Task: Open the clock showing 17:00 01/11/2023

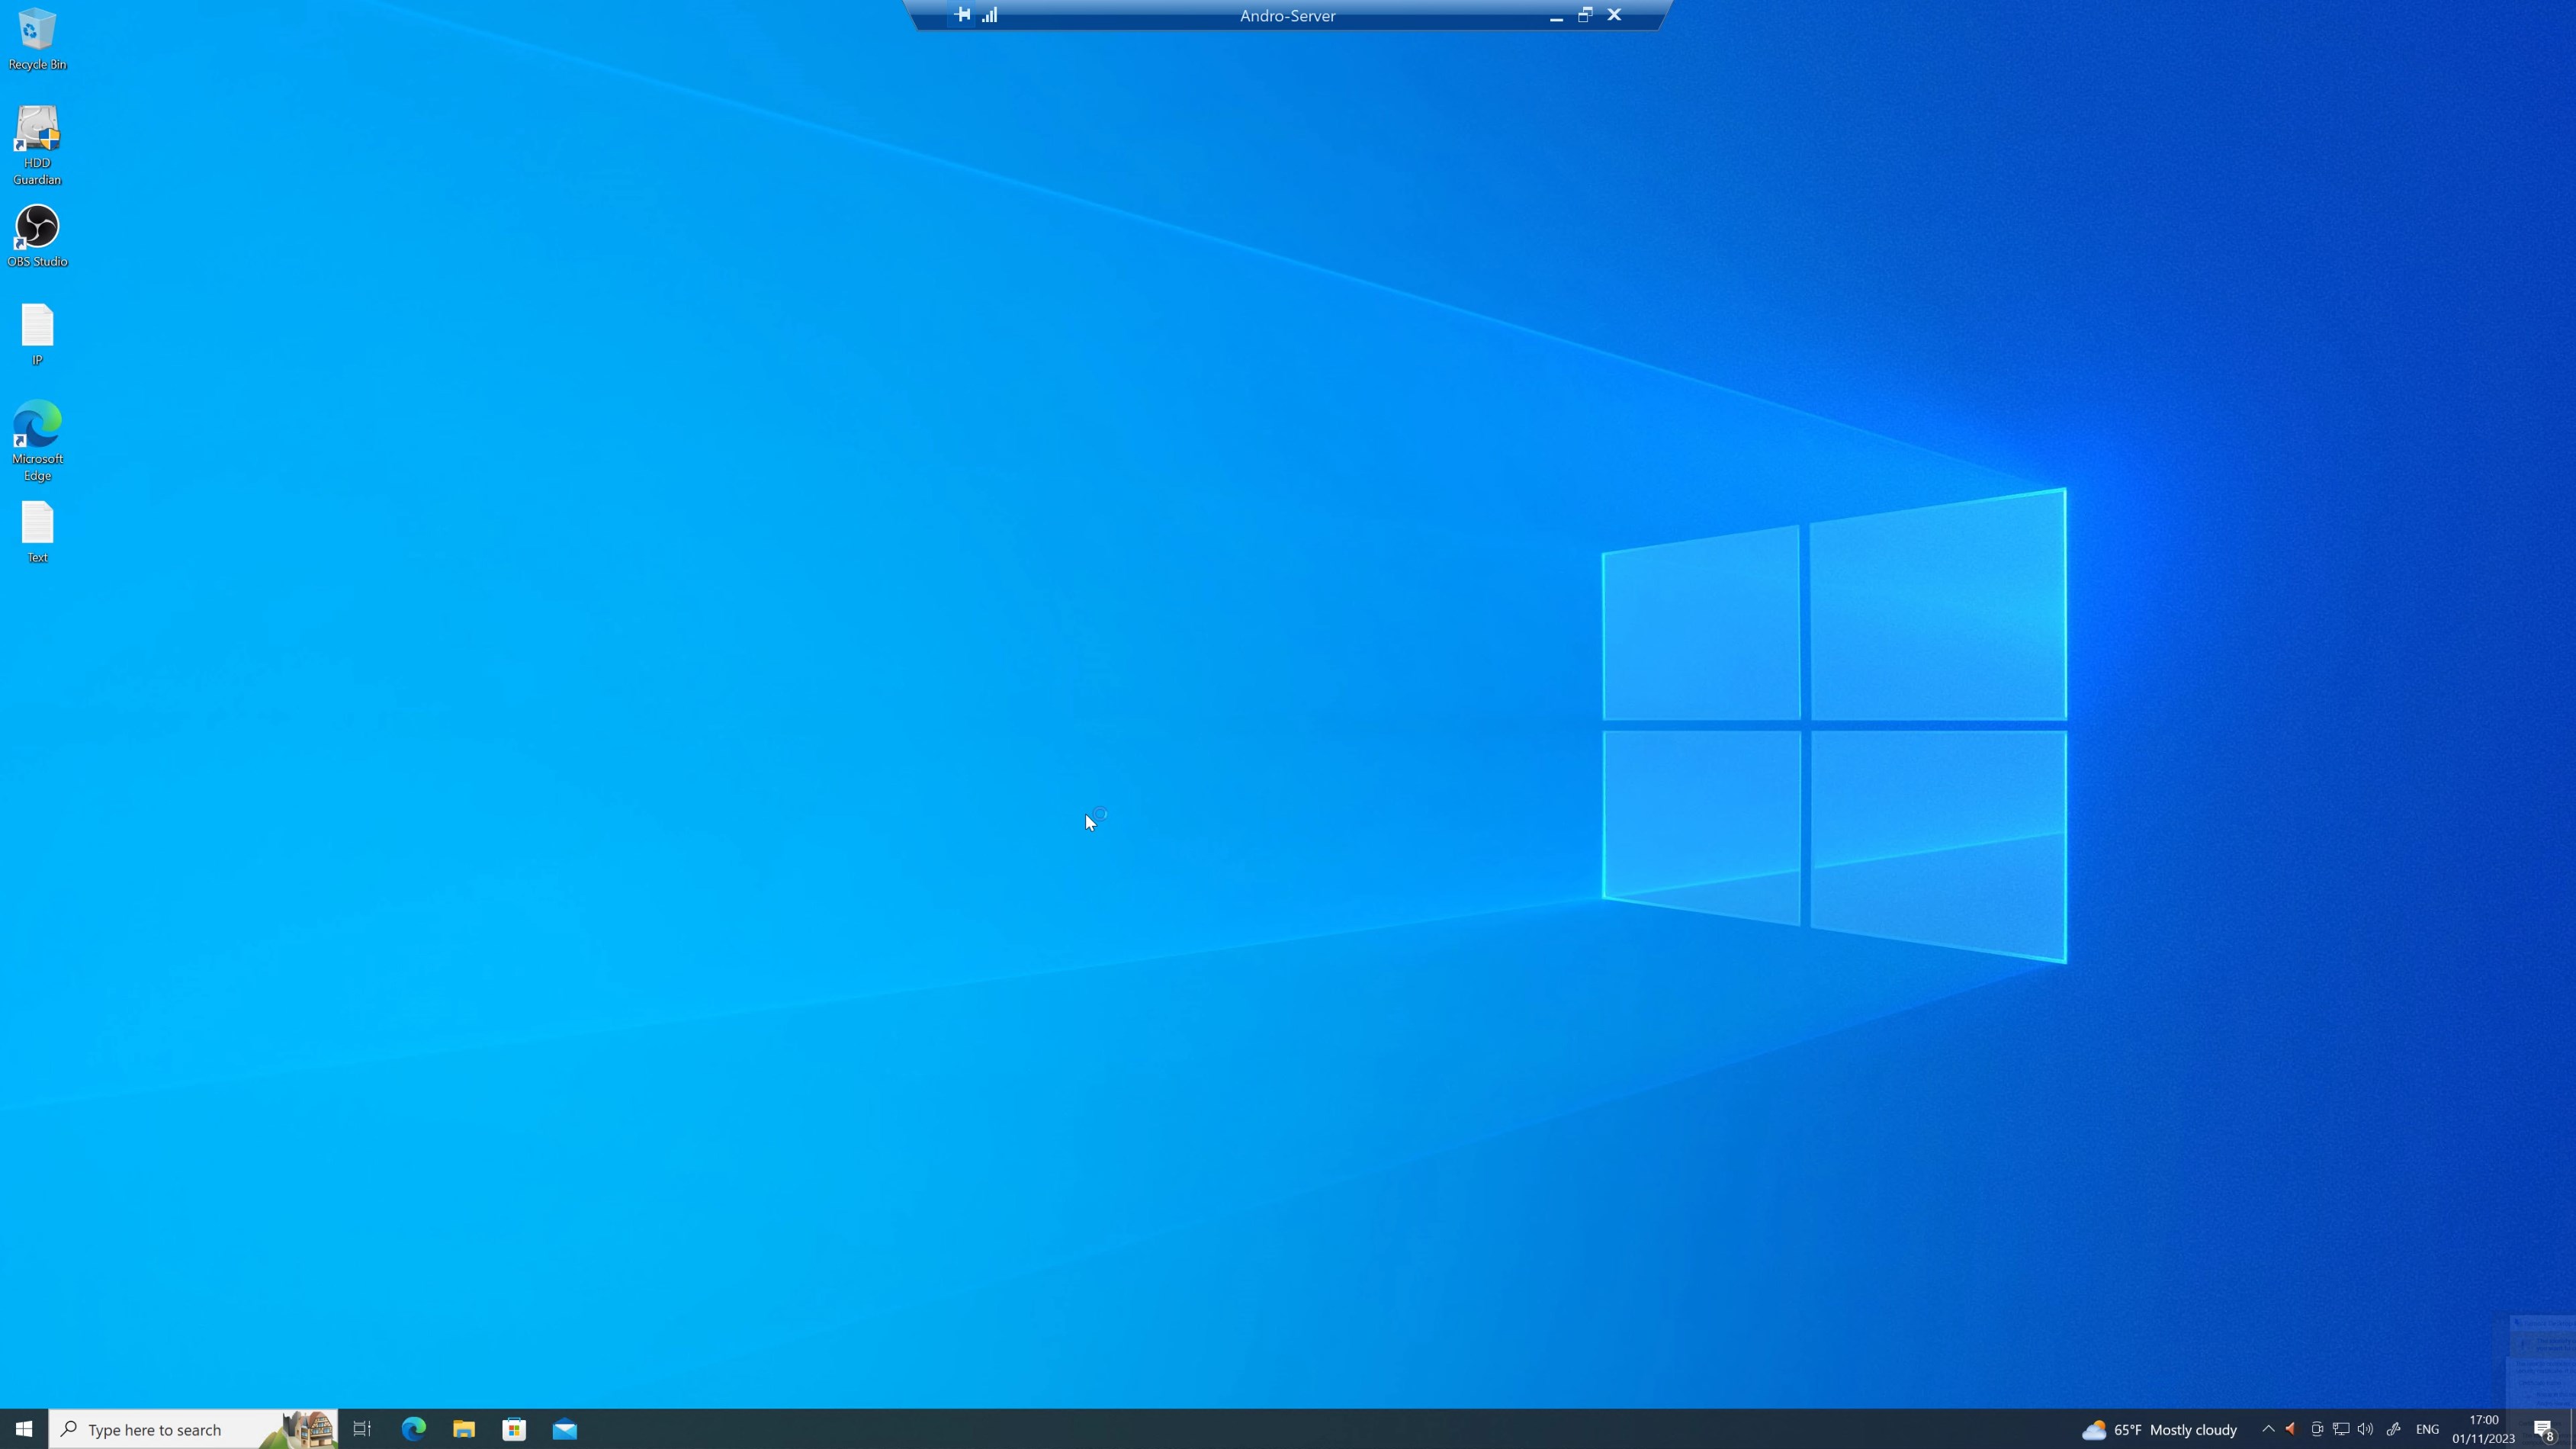Action: coord(2483,1429)
